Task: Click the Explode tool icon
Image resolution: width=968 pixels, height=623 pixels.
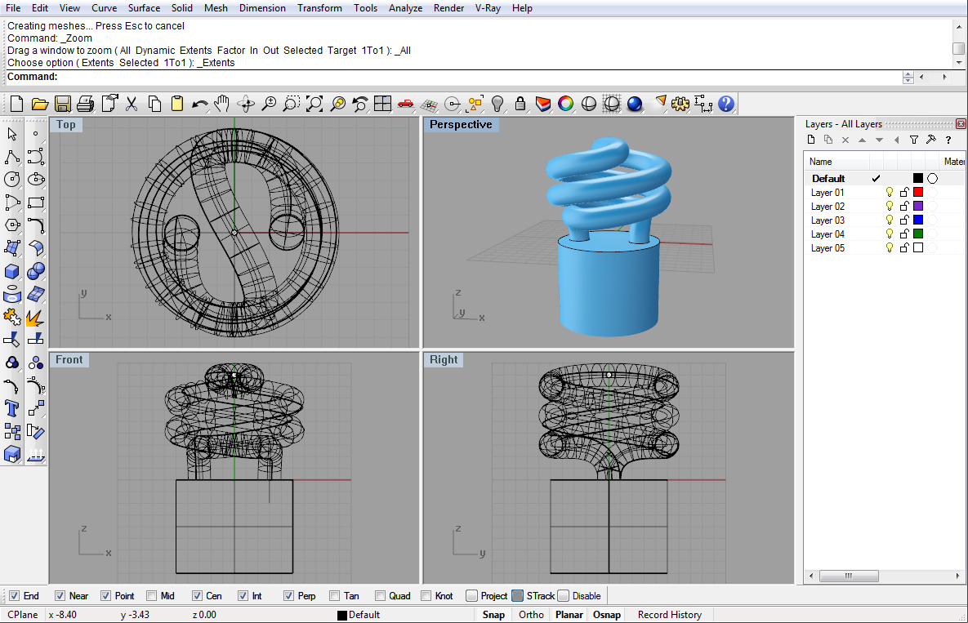Action: (34, 316)
